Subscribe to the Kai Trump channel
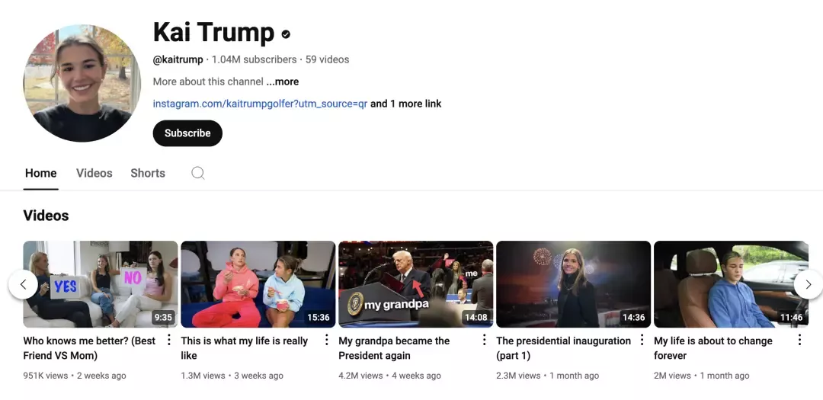823x400 pixels. [187, 133]
